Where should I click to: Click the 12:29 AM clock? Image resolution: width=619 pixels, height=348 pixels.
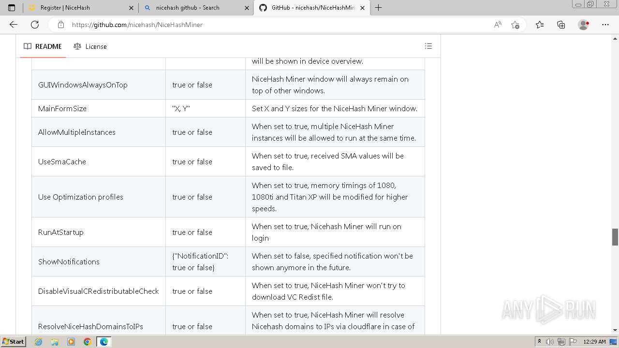point(594,342)
